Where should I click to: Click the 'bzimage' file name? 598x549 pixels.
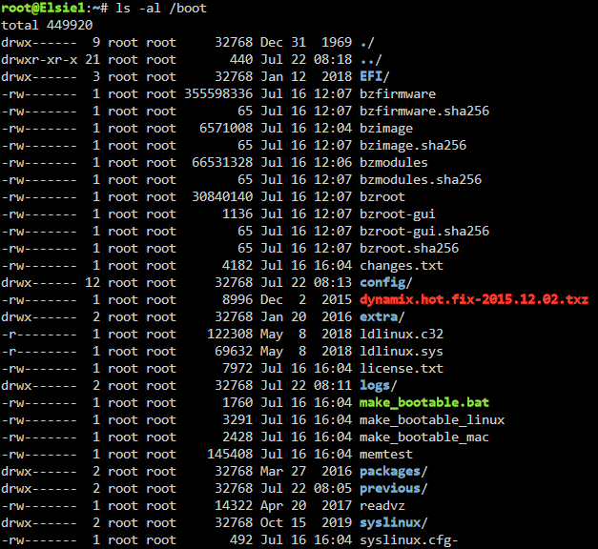coord(386,128)
